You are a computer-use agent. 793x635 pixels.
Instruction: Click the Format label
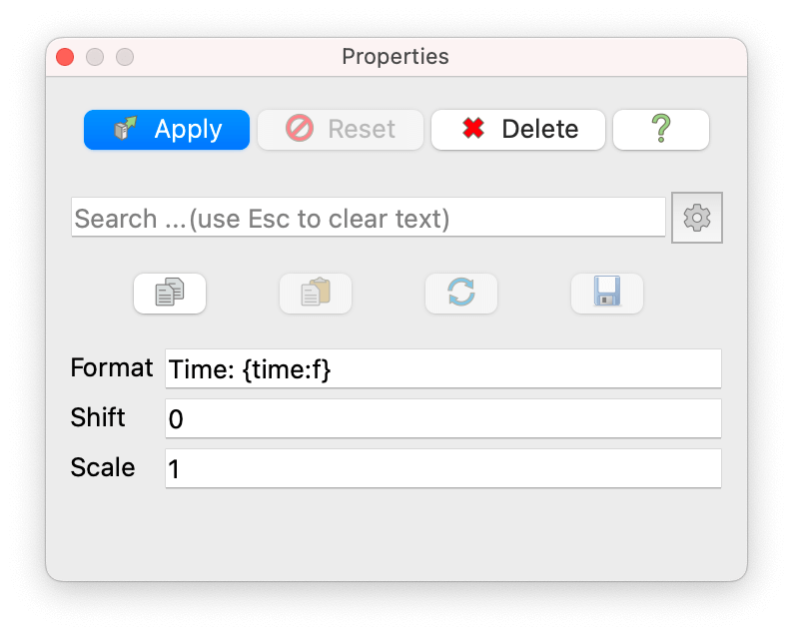(x=112, y=367)
